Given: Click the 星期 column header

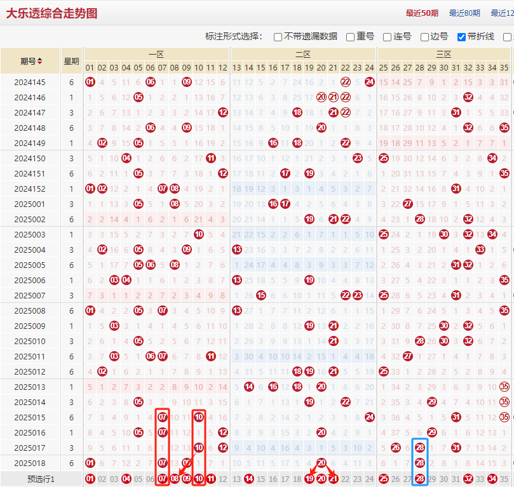Looking at the screenshot, I should (x=71, y=62).
